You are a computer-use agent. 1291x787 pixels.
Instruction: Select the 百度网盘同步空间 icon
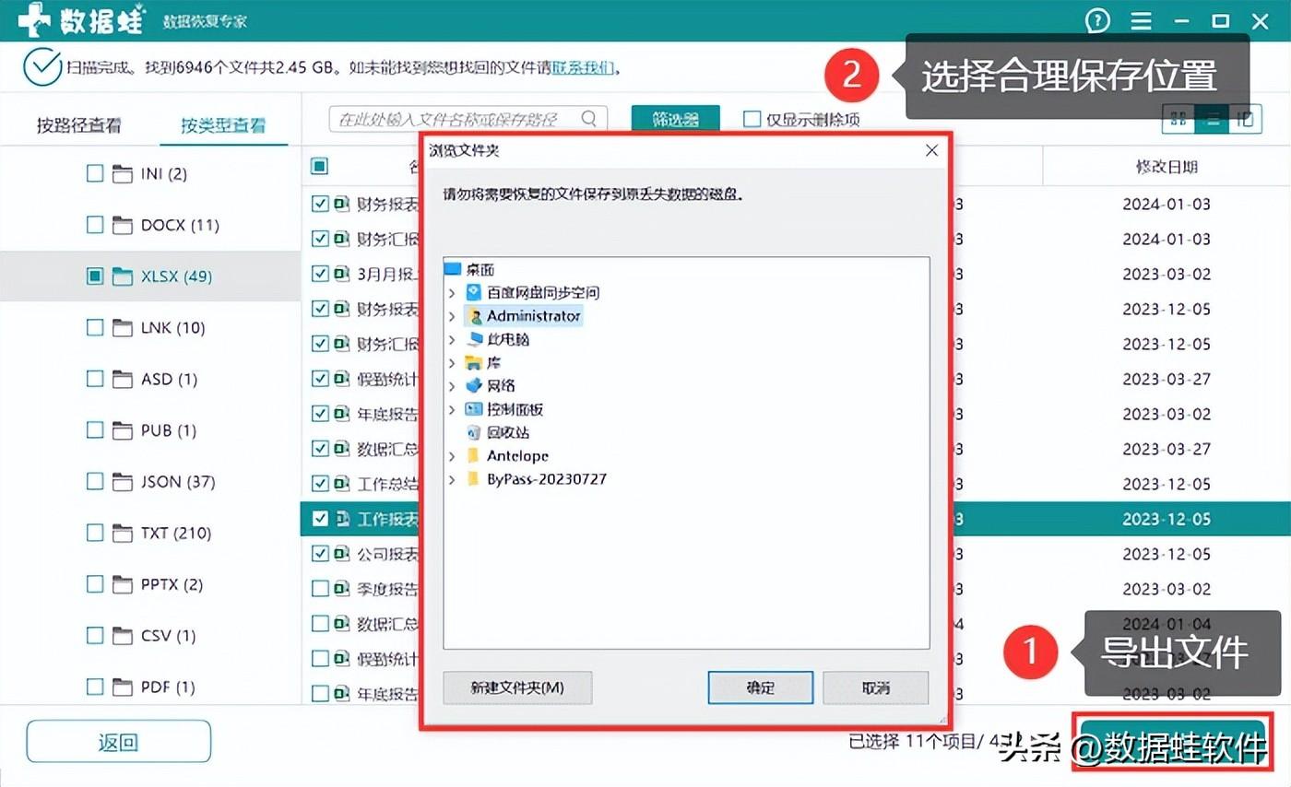coord(474,292)
